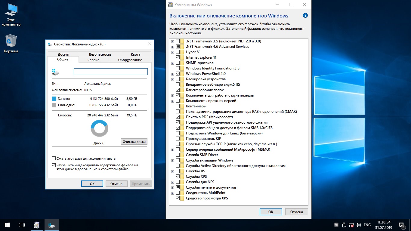Open Task View on the taskbar
Viewport: 411px width, 231px height.
[21, 225]
